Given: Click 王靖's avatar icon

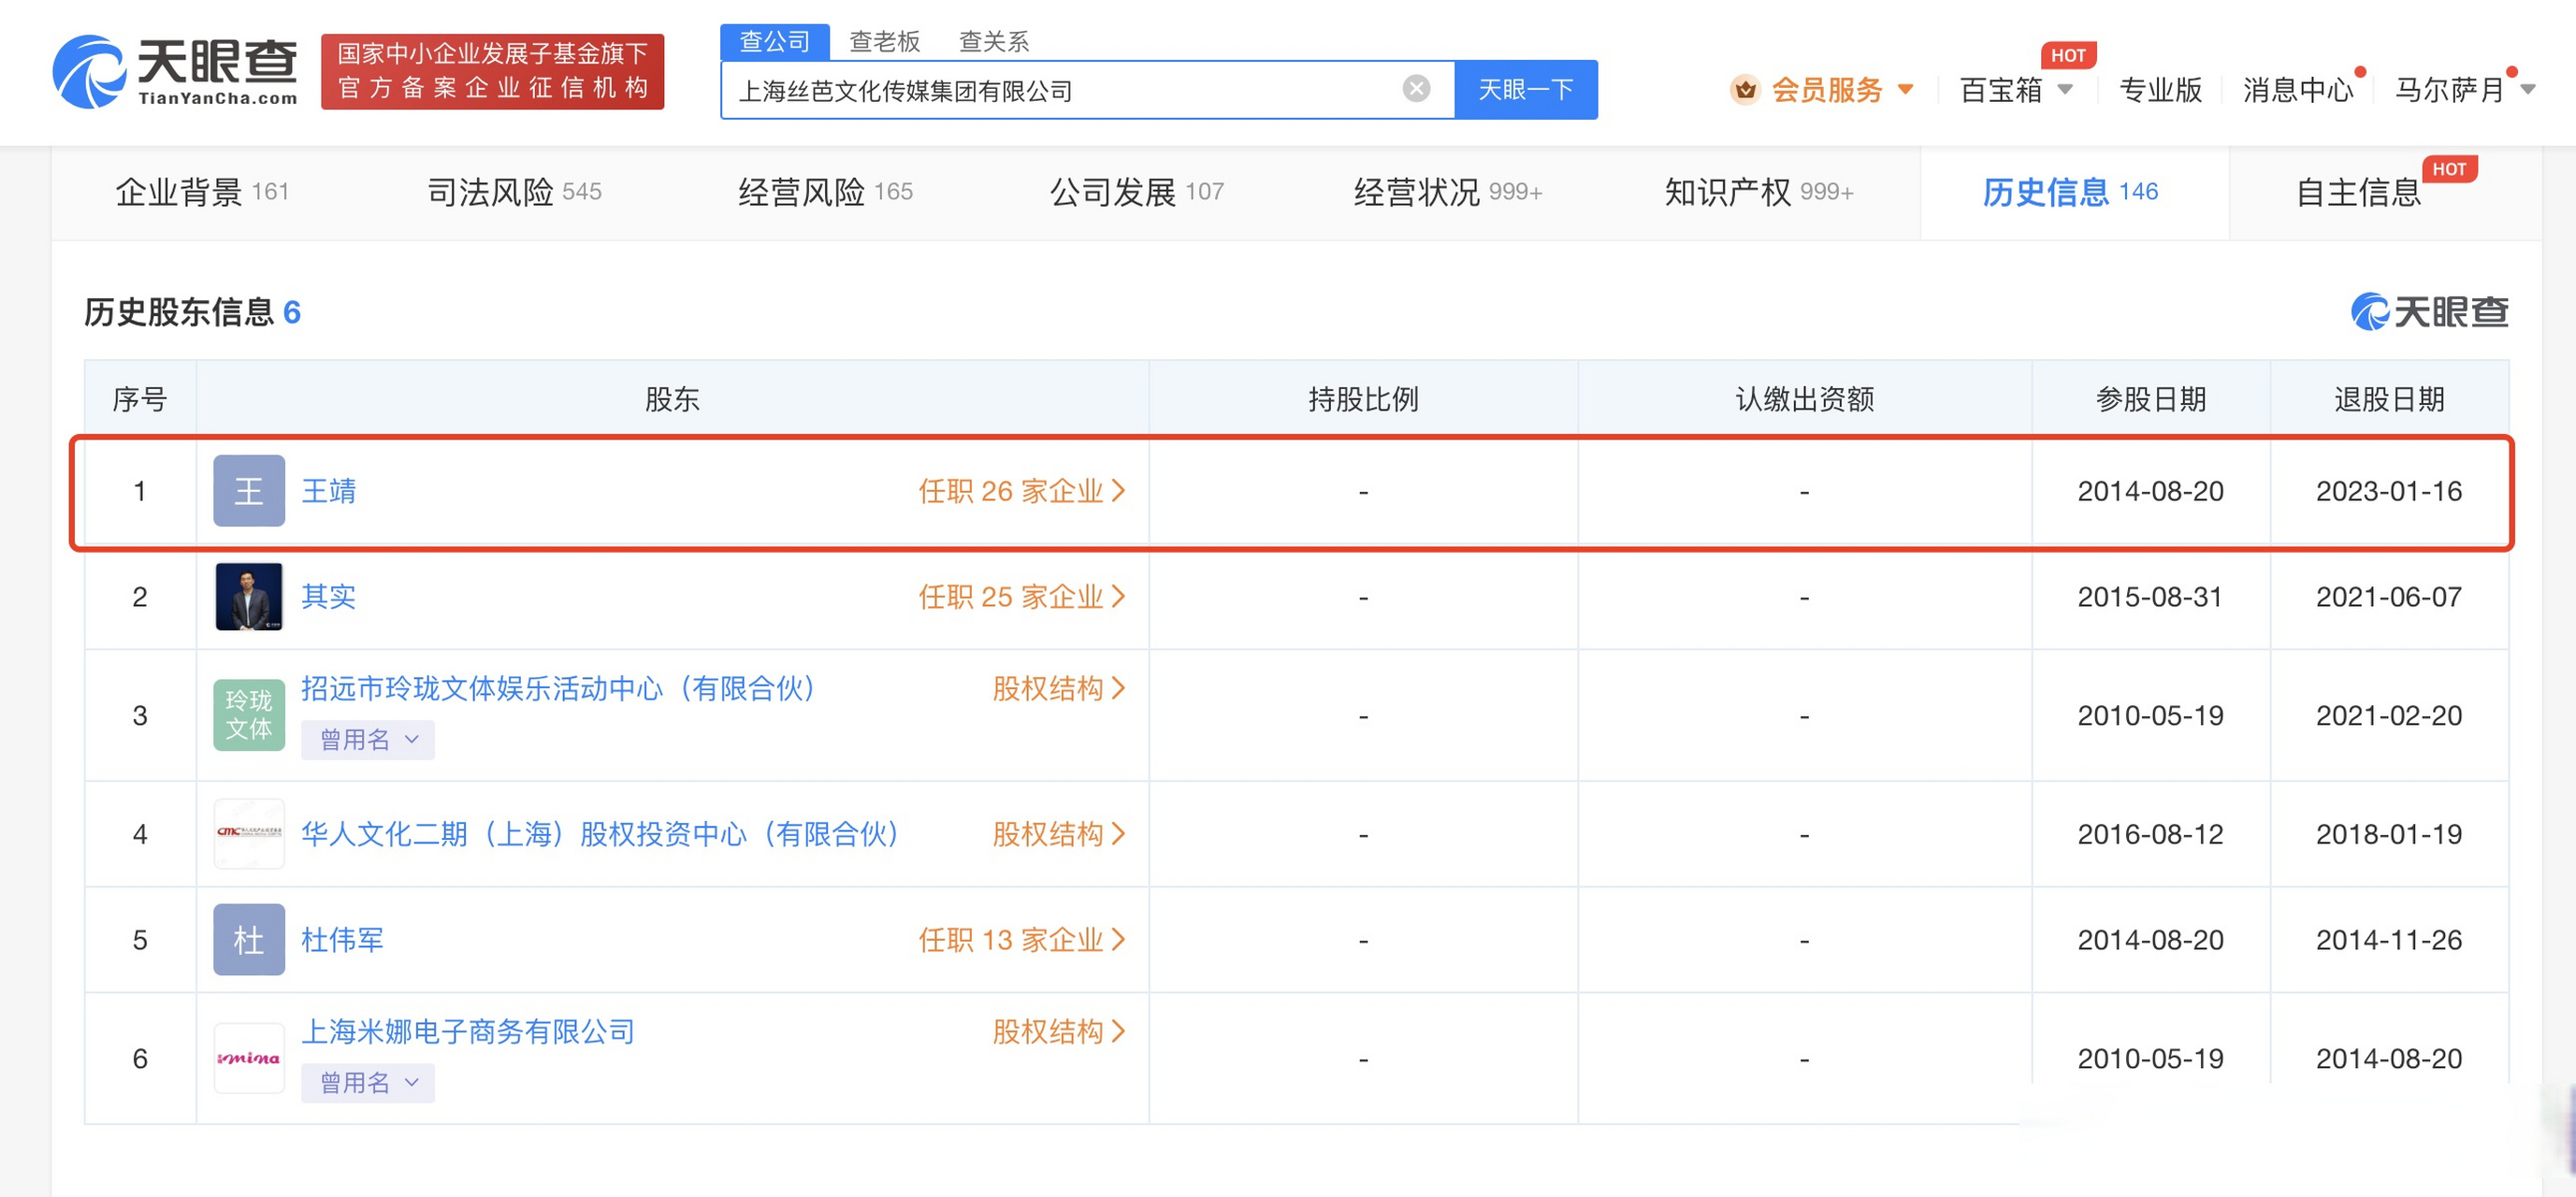Looking at the screenshot, I should click(x=248, y=491).
